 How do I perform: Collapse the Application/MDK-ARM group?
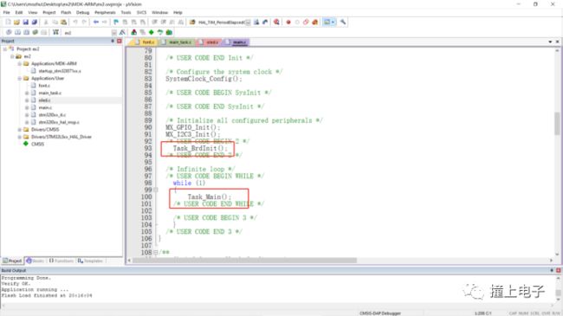(x=19, y=63)
